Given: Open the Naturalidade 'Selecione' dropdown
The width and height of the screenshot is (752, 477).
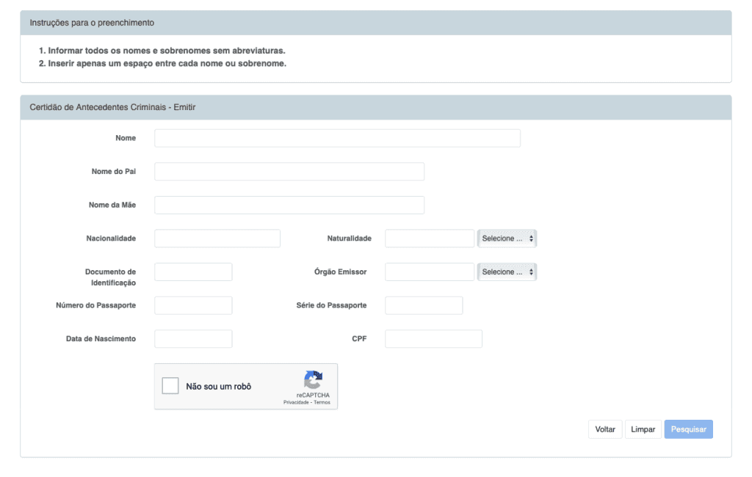Looking at the screenshot, I should pyautogui.click(x=507, y=238).
